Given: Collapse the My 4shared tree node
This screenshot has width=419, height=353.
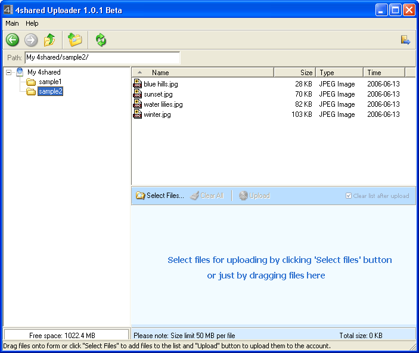Looking at the screenshot, I should tap(8, 73).
